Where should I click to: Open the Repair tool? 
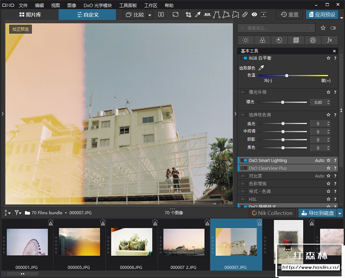(x=245, y=14)
